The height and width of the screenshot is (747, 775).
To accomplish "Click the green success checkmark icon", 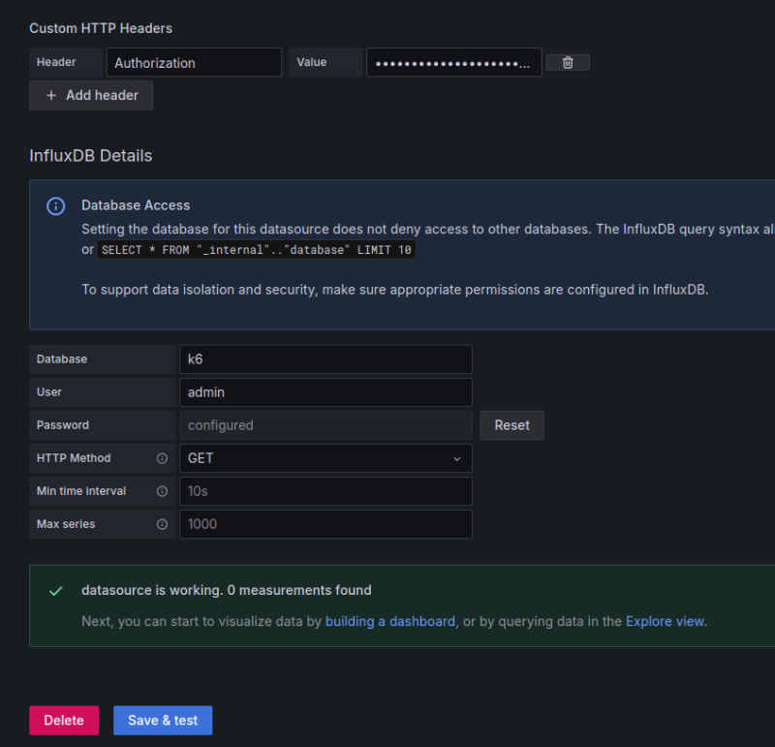I will tap(56, 591).
